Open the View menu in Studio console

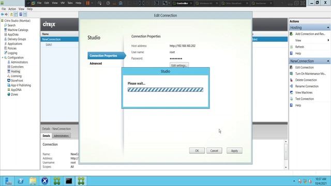21,9
